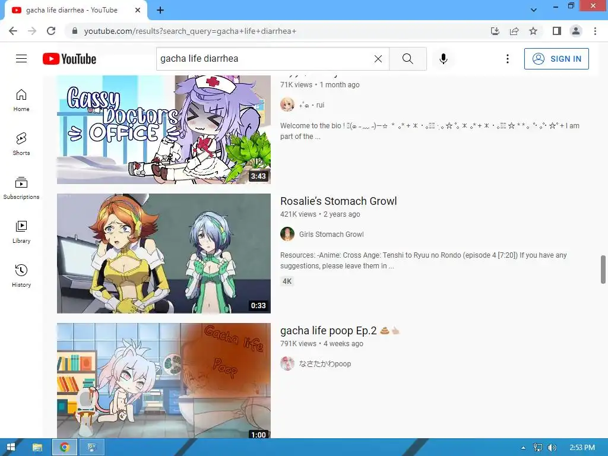Click title Rosalie's Stomach Growl
This screenshot has height=456, width=608.
pyautogui.click(x=338, y=201)
